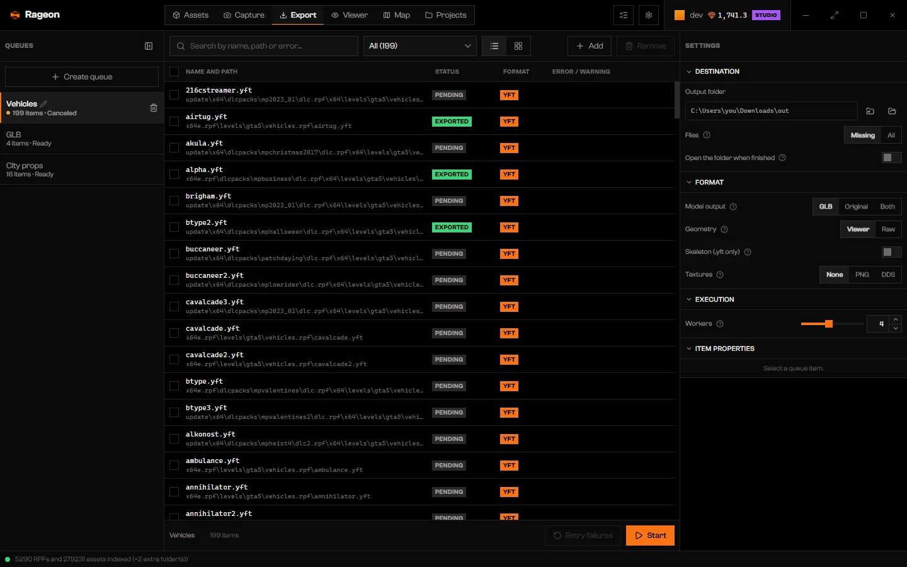Select all items with header checkbox
907x567 pixels.
tap(174, 72)
